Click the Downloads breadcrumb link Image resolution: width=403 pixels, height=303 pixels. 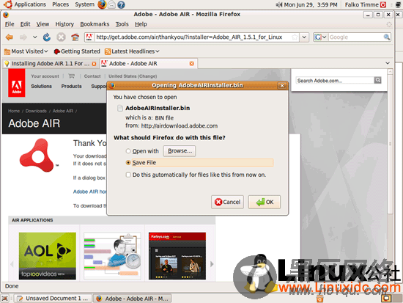tap(36, 111)
